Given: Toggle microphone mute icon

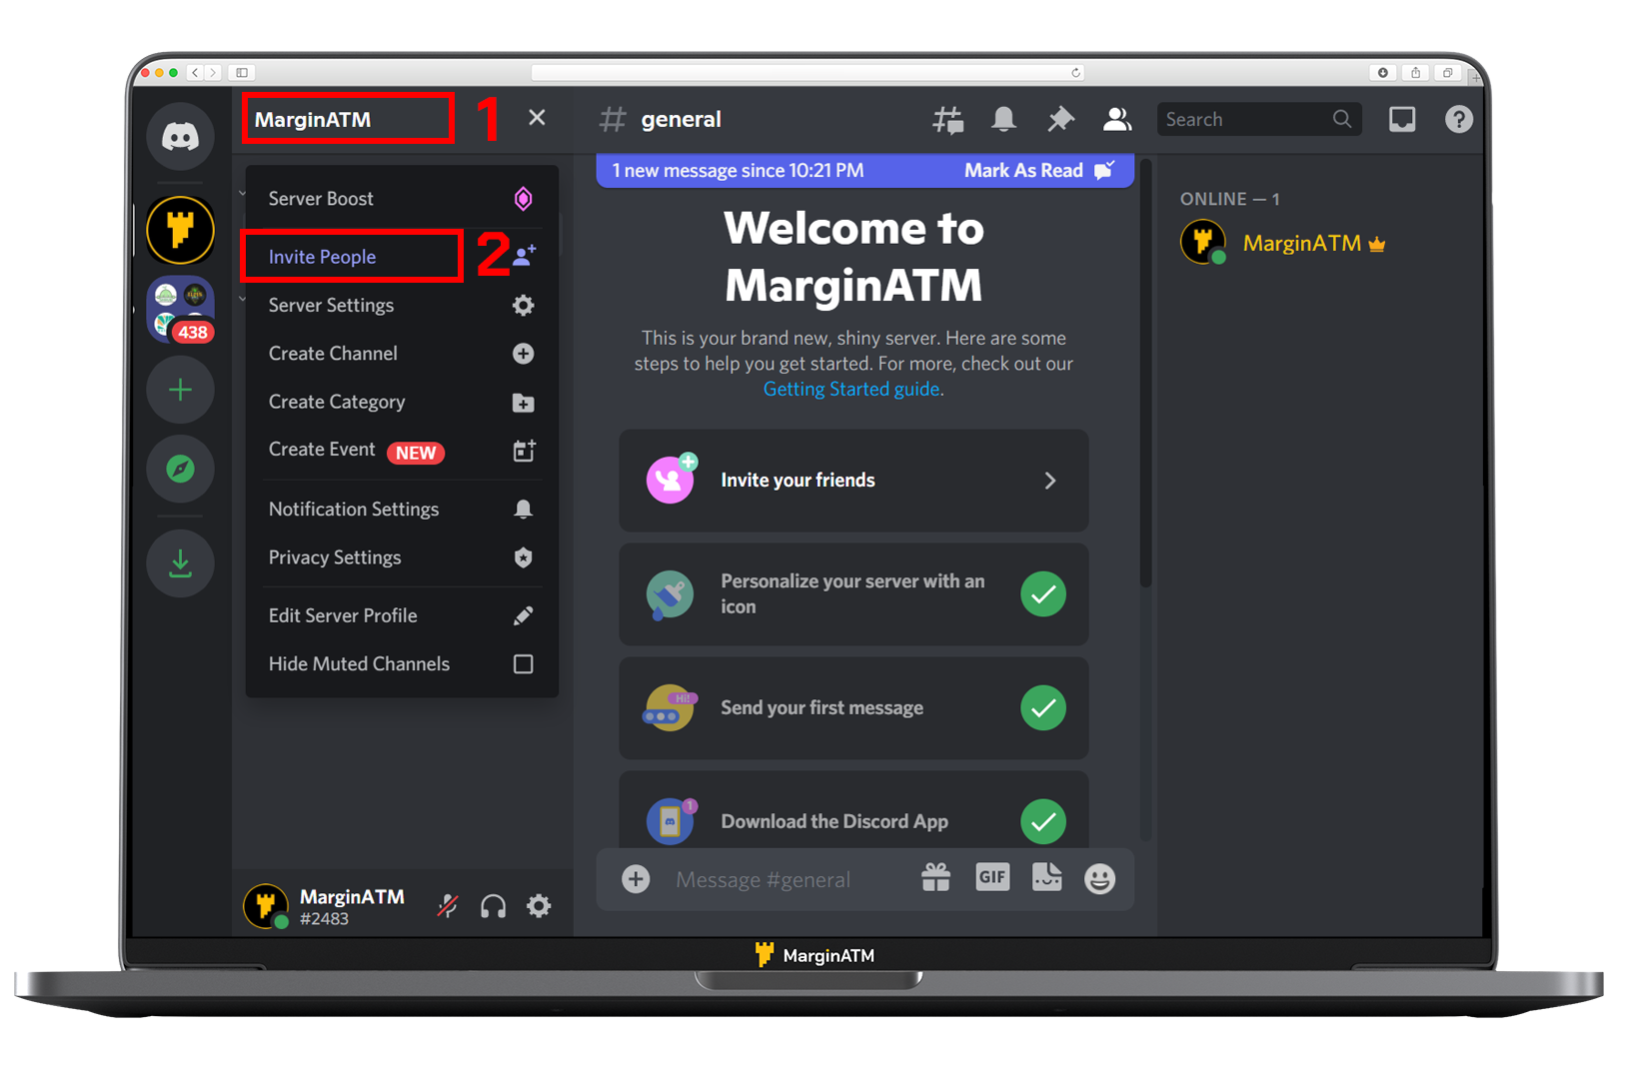Looking at the screenshot, I should pyautogui.click(x=448, y=906).
